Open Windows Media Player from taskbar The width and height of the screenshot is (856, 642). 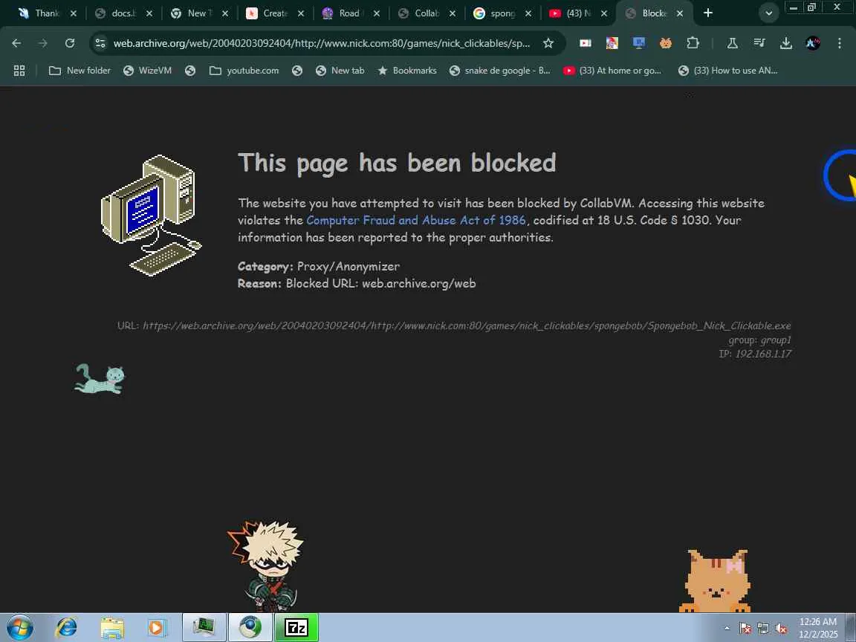pyautogui.click(x=157, y=628)
